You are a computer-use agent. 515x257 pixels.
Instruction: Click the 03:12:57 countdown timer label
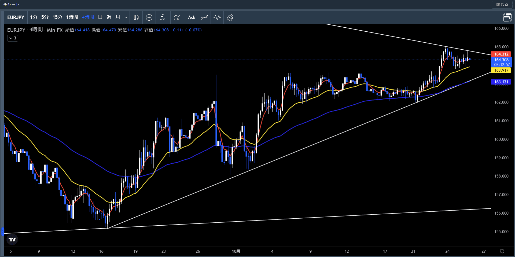pyautogui.click(x=502, y=65)
